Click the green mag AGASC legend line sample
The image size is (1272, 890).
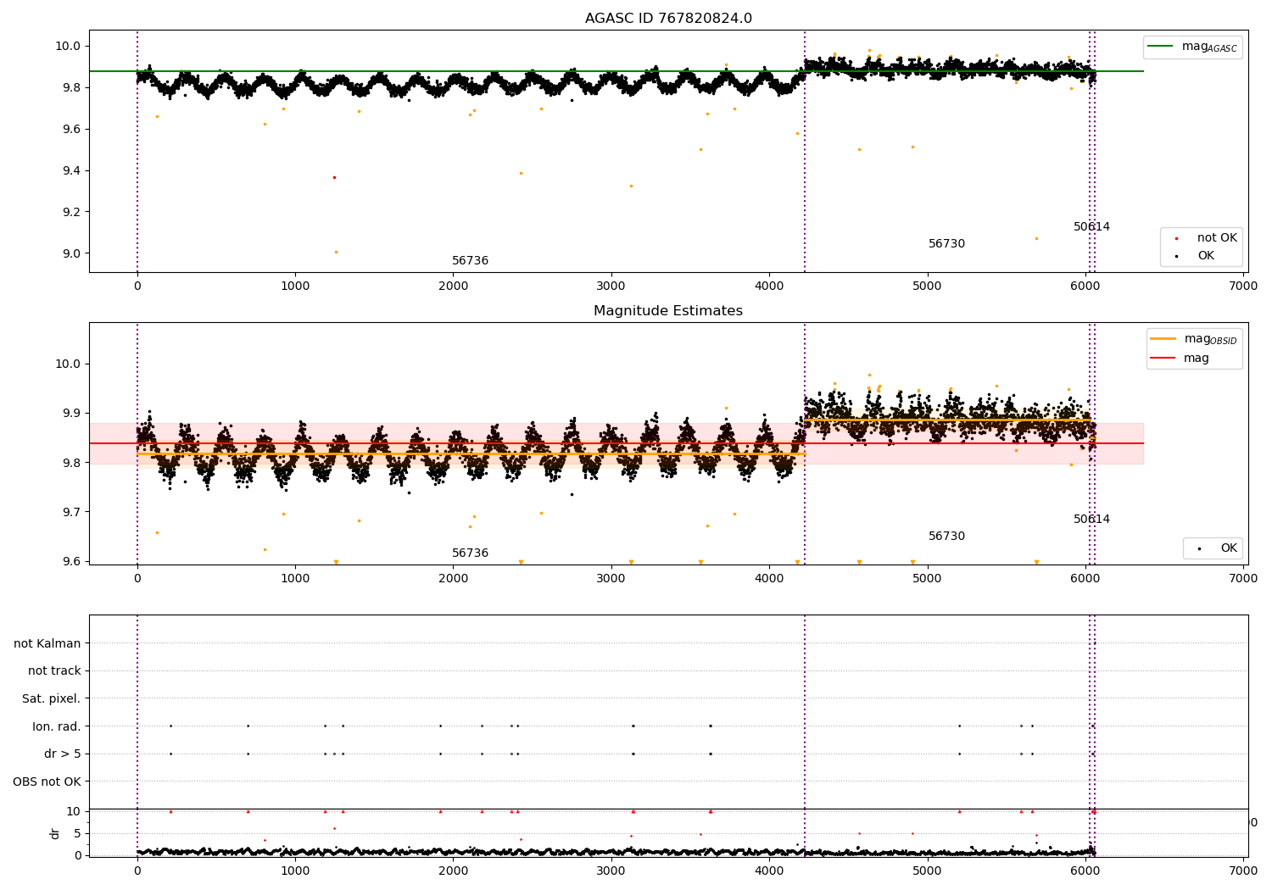point(1160,47)
